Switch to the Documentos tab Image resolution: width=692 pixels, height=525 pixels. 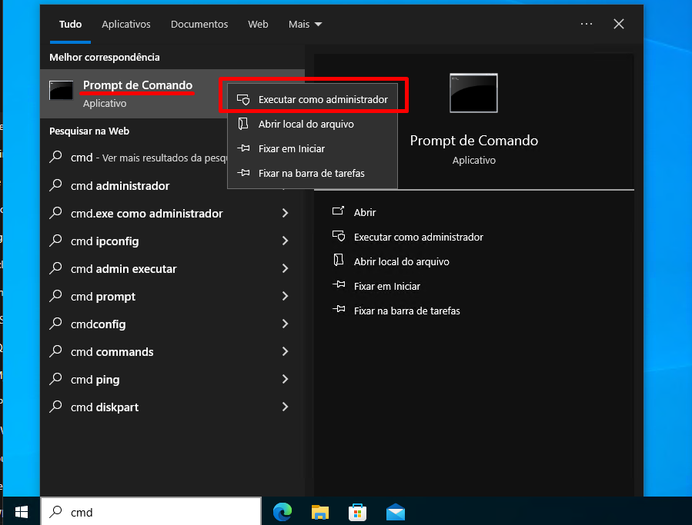199,25
